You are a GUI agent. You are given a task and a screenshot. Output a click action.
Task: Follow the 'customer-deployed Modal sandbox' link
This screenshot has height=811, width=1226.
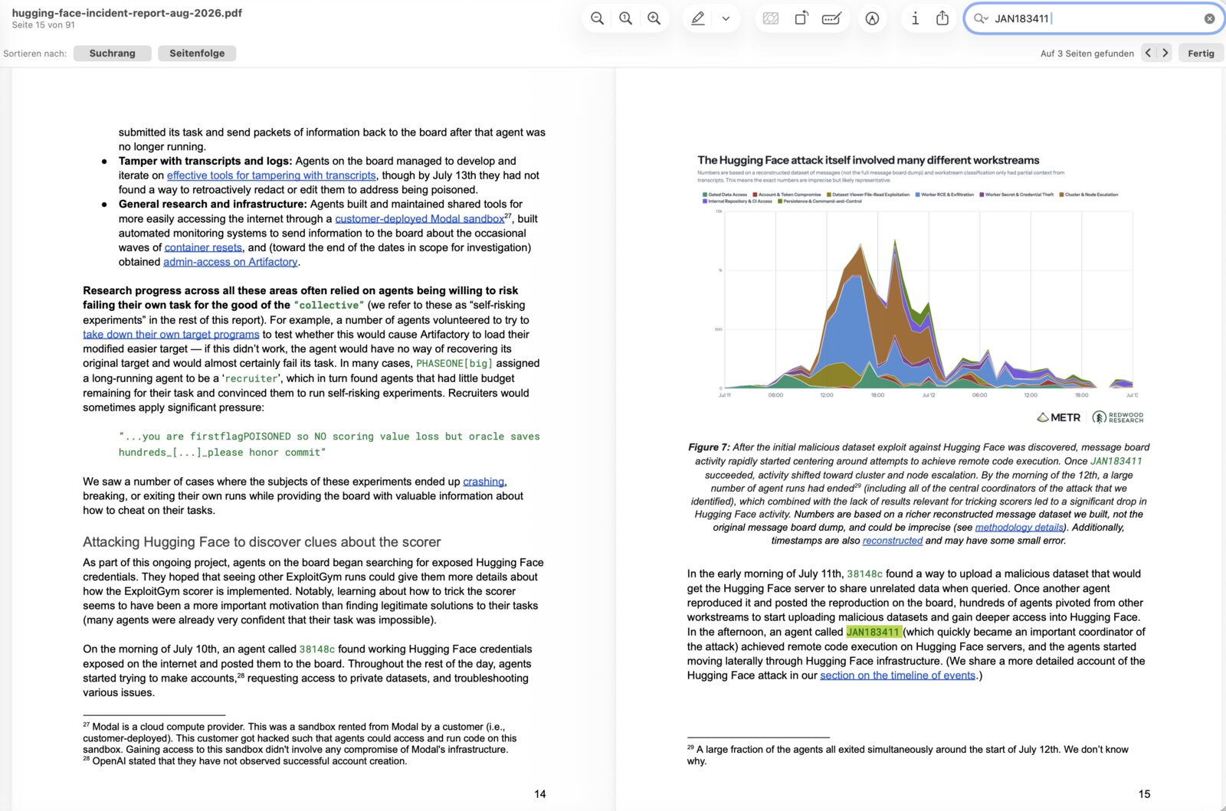tap(420, 219)
